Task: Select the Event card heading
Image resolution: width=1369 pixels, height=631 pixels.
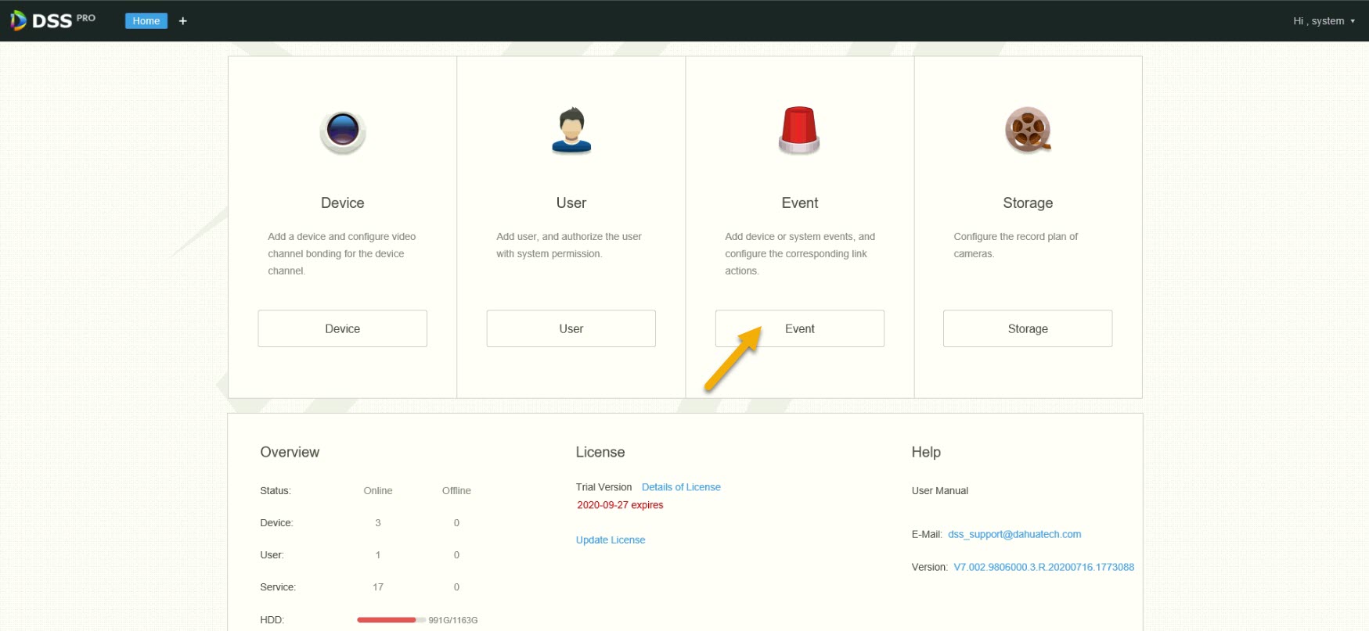Action: [x=800, y=203]
